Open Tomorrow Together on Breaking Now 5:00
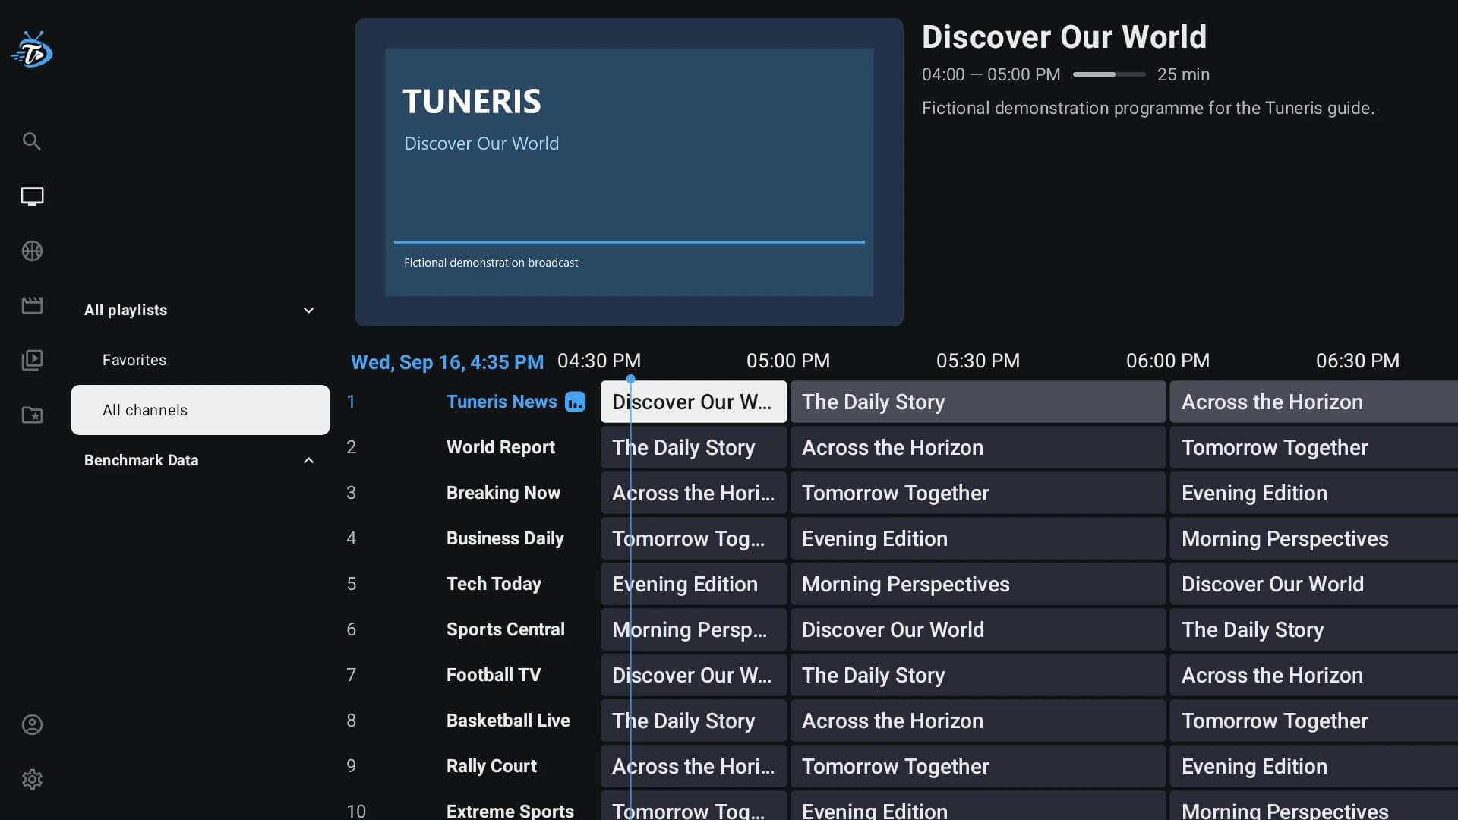Viewport: 1458px width, 820px height. (978, 493)
